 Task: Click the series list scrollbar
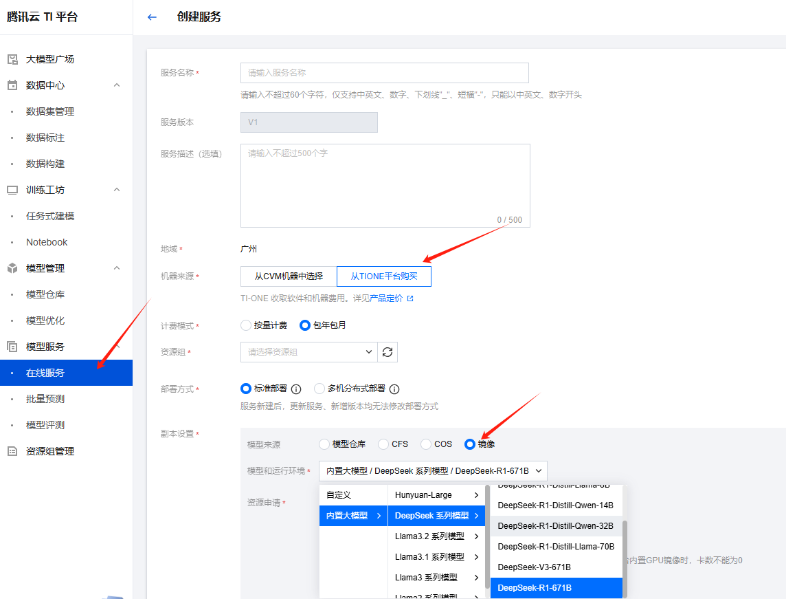pyautogui.click(x=487, y=536)
